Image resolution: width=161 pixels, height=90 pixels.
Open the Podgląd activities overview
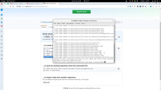3,1
